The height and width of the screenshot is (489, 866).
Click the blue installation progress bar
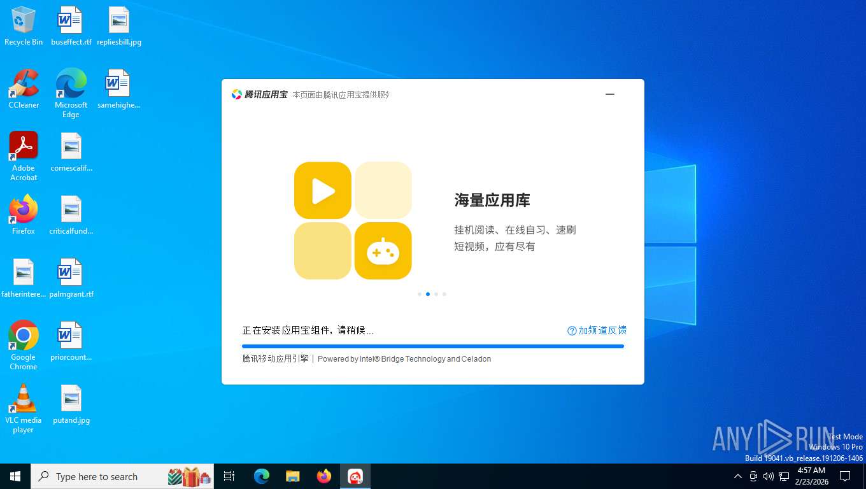pos(433,346)
